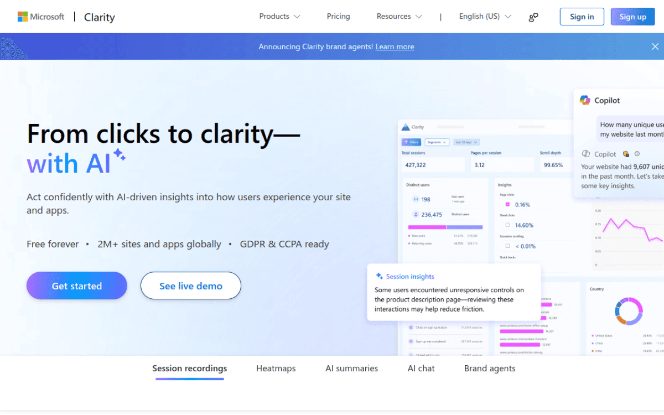Click the privacy shield icon beside Copilot

pos(626,154)
